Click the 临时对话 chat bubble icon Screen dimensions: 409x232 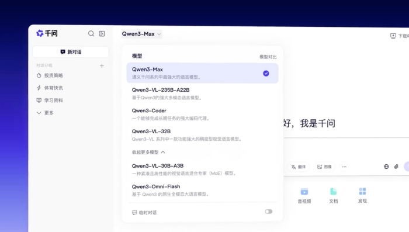pos(134,213)
